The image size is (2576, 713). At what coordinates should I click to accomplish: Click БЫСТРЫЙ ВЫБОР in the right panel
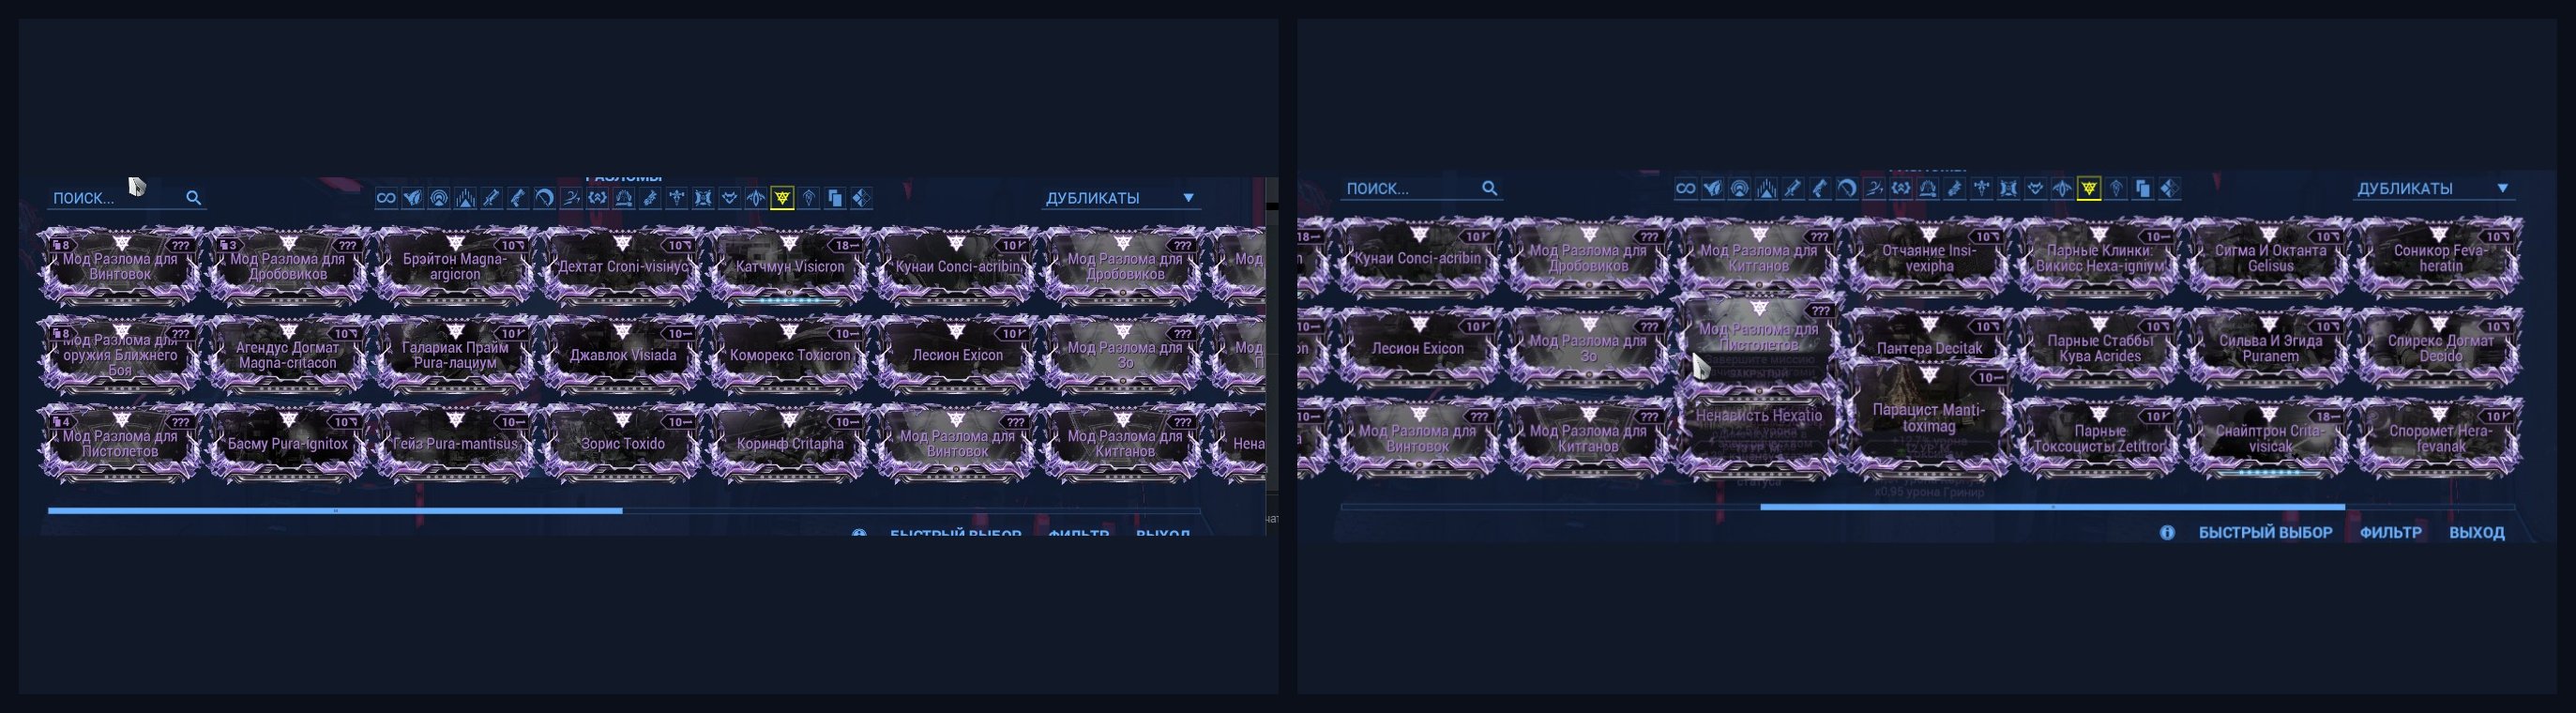(x=2265, y=533)
